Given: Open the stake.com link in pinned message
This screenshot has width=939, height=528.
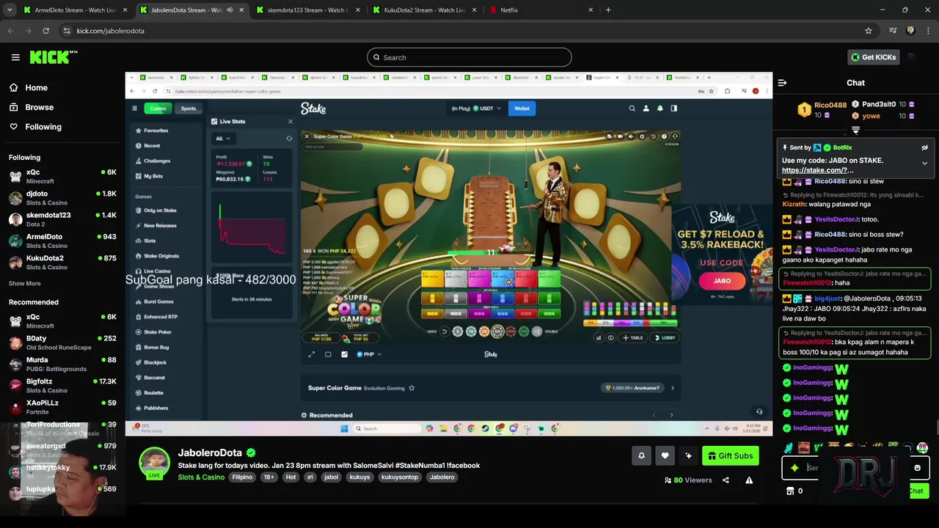Looking at the screenshot, I should pos(817,170).
